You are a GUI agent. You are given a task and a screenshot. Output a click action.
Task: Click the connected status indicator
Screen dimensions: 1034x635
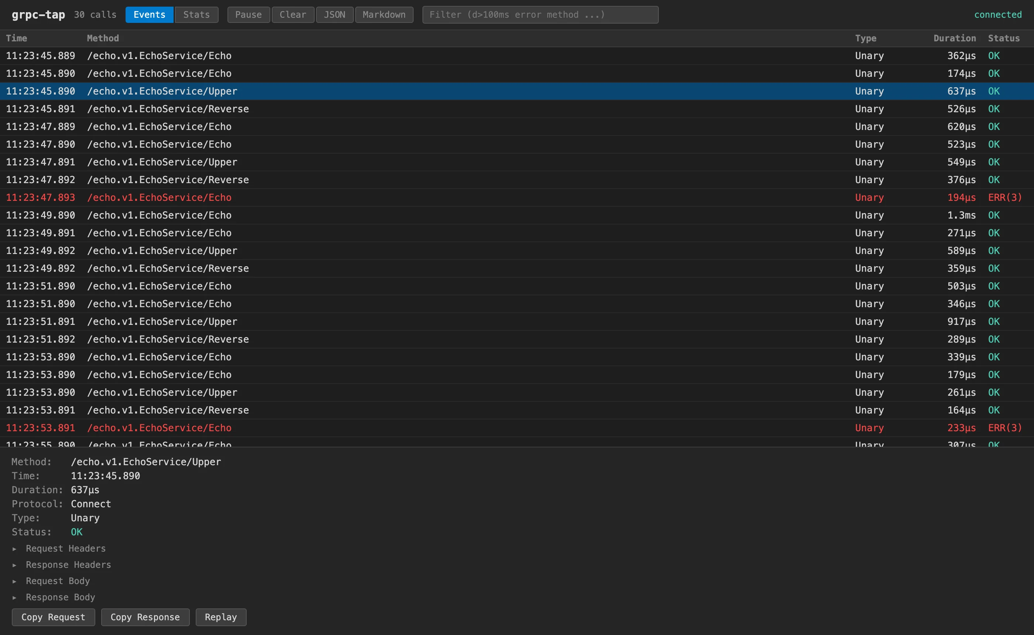tap(998, 15)
